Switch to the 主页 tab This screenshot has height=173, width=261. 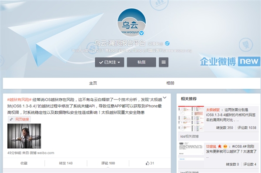pyautogui.click(x=93, y=83)
